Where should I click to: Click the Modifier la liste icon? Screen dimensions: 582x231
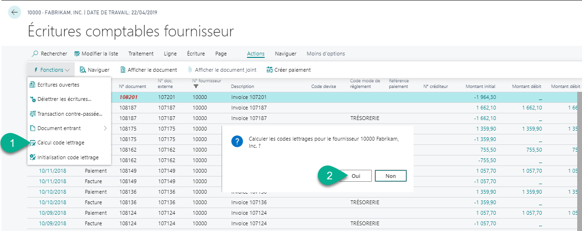(77, 54)
